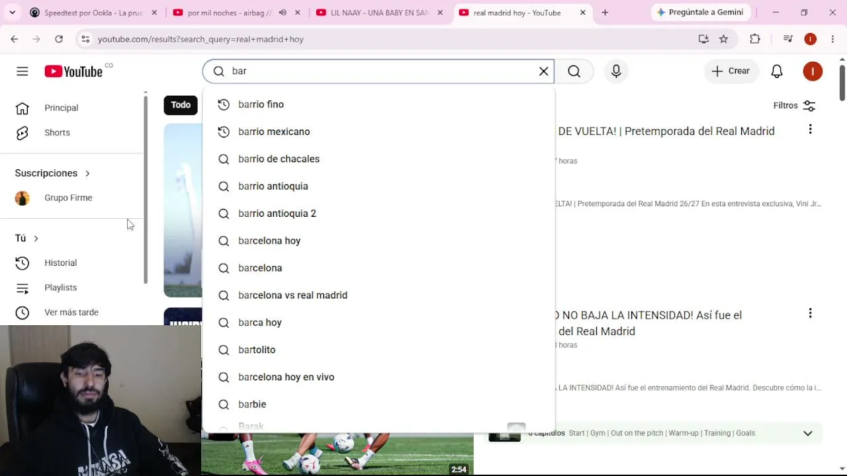Close the 'real madrid hoy - YouTube' tab
The height and width of the screenshot is (476, 847).
(582, 13)
